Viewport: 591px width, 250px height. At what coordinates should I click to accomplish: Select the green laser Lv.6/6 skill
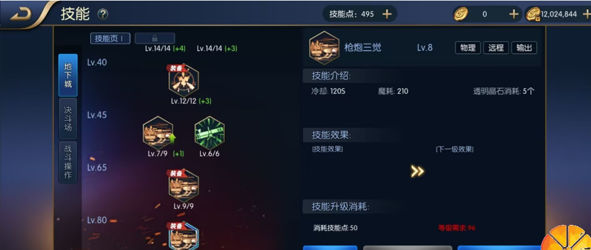(209, 133)
